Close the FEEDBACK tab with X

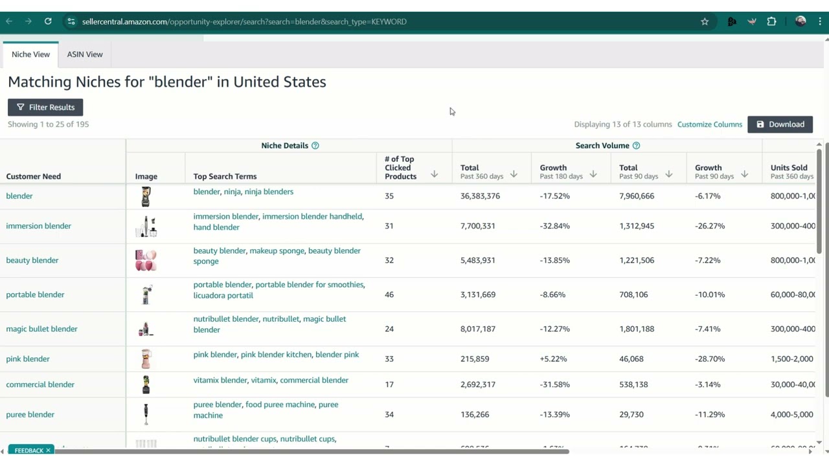click(48, 450)
